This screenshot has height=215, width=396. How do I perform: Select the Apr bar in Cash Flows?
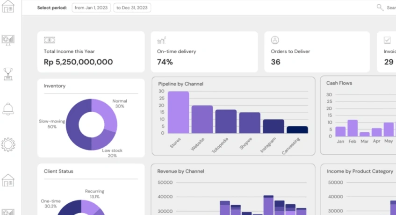(x=376, y=132)
